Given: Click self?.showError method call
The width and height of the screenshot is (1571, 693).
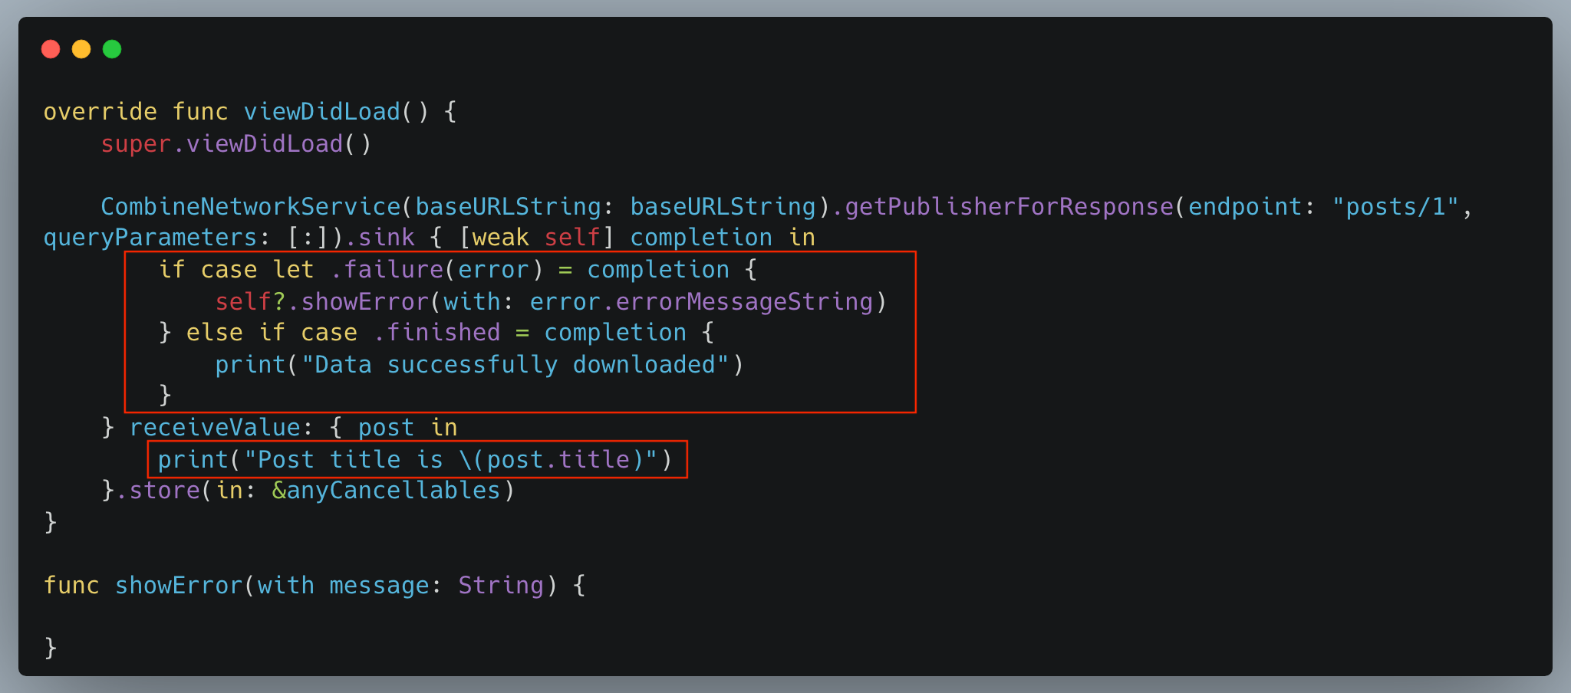Looking at the screenshot, I should tap(321, 302).
